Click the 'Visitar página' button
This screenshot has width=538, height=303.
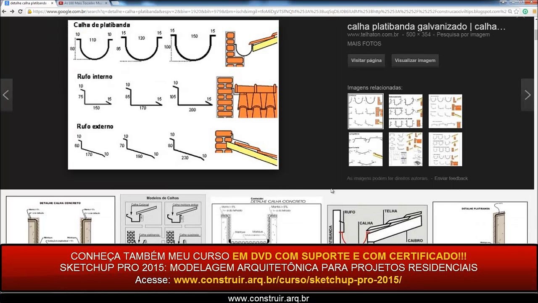366,60
